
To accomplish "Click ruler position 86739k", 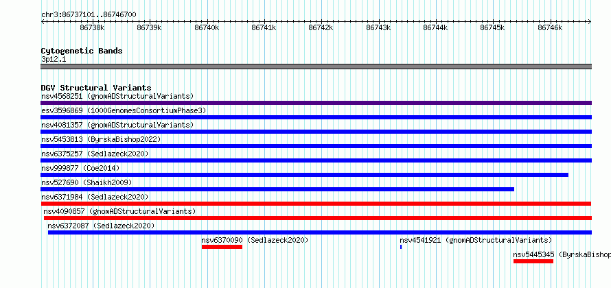I will pos(150,27).
